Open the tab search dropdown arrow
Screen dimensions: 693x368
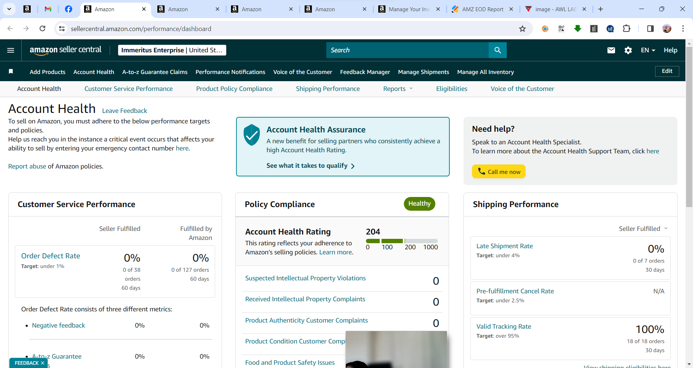(9, 9)
